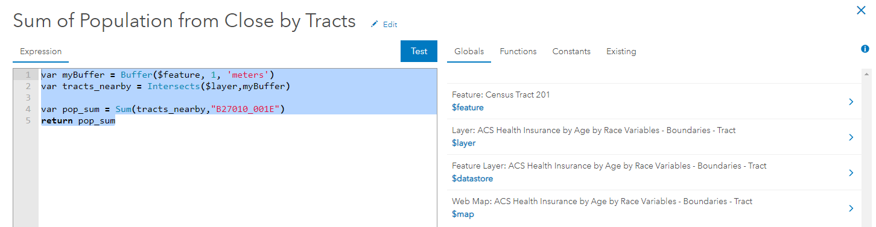The width and height of the screenshot is (876, 227).
Task: Close the expression editor with X
Action: pyautogui.click(x=861, y=10)
